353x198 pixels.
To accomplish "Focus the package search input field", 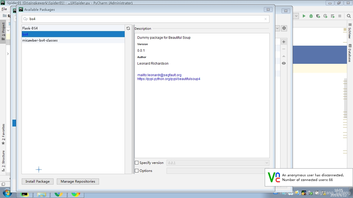I will click(145, 19).
